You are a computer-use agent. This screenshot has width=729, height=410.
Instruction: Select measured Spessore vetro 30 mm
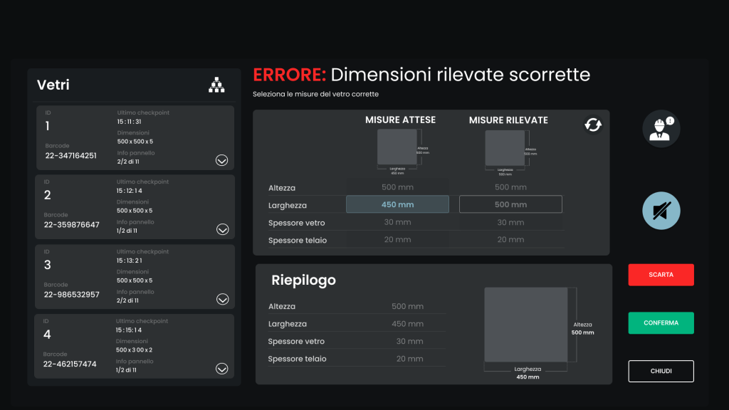[510, 222]
